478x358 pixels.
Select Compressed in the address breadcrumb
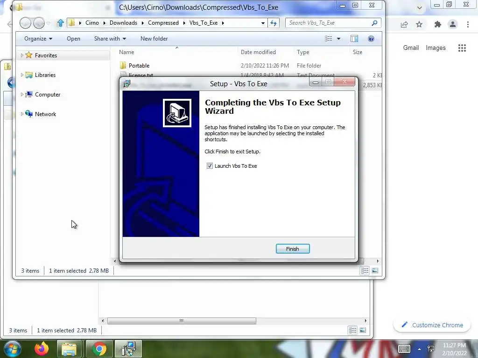[163, 23]
